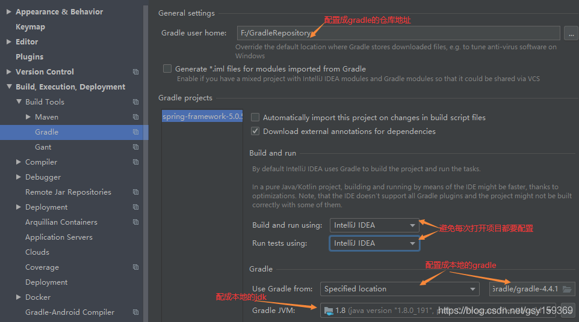This screenshot has height=322, width=579.
Task: Click the project-level icon on the Maven row
Action: click(x=135, y=117)
